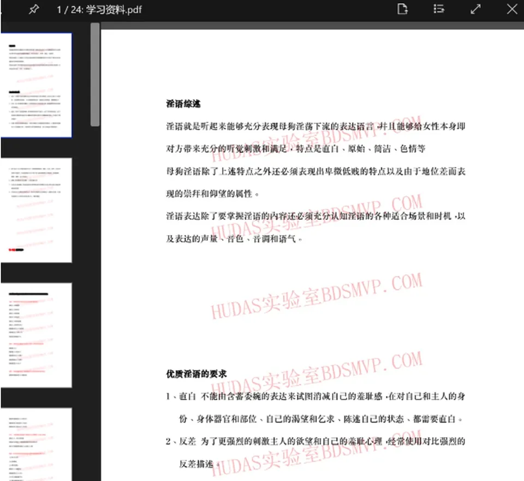This screenshot has width=524, height=481.
Task: Click the gray strip above the page
Action: pos(312,26)
